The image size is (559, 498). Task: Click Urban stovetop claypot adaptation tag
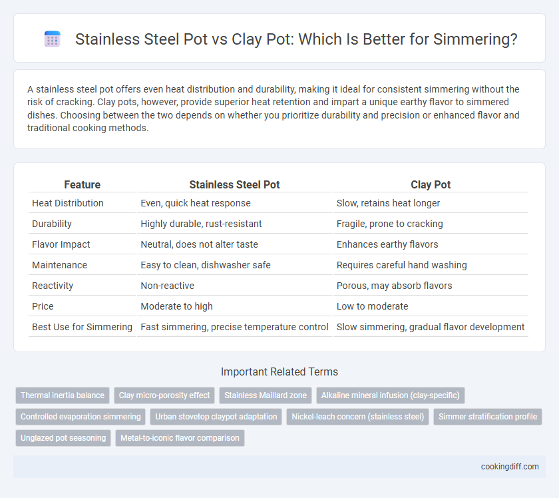[x=216, y=417]
